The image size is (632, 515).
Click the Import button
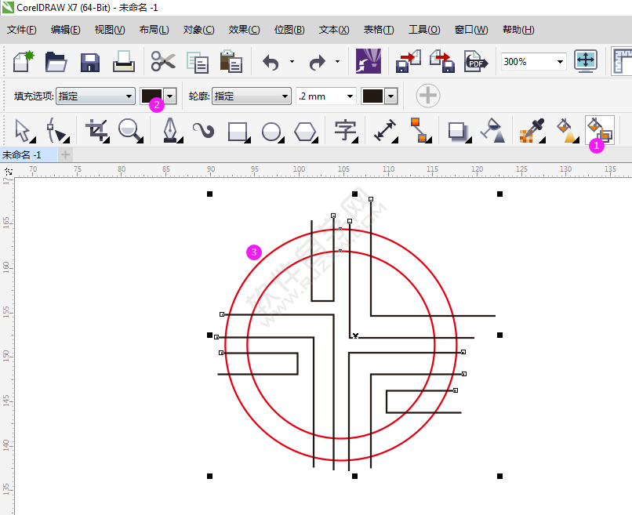(409, 60)
